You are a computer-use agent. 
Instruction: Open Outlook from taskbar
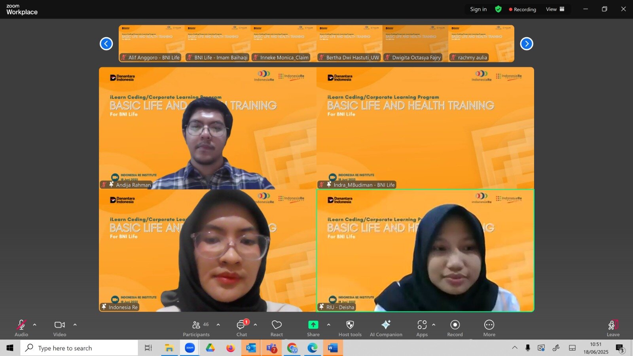(x=251, y=348)
